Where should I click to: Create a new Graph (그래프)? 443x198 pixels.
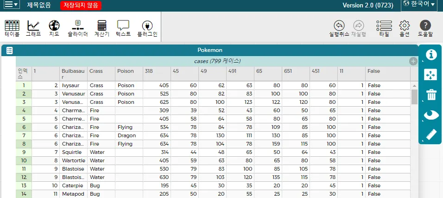click(33, 27)
